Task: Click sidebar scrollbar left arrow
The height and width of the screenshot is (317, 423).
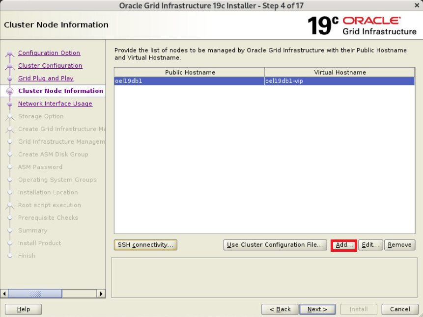Action: click(x=4, y=293)
